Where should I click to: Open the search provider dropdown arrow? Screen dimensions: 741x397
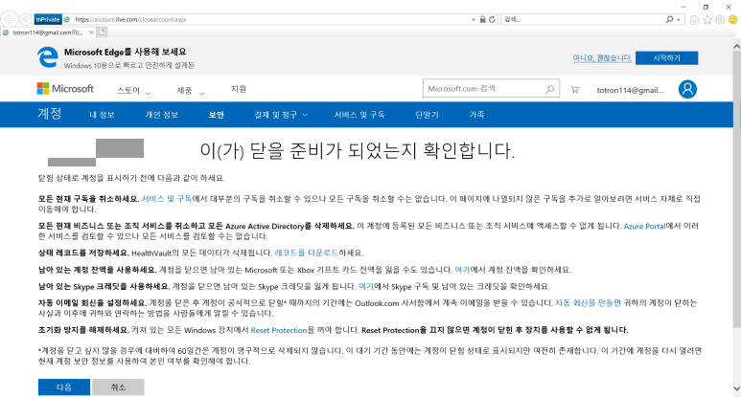coord(678,20)
